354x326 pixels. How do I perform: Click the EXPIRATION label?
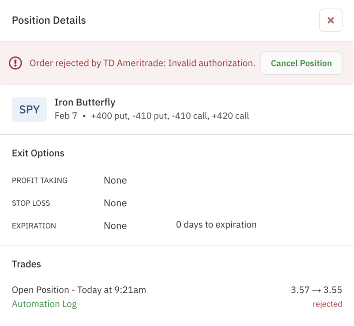[x=34, y=226]
